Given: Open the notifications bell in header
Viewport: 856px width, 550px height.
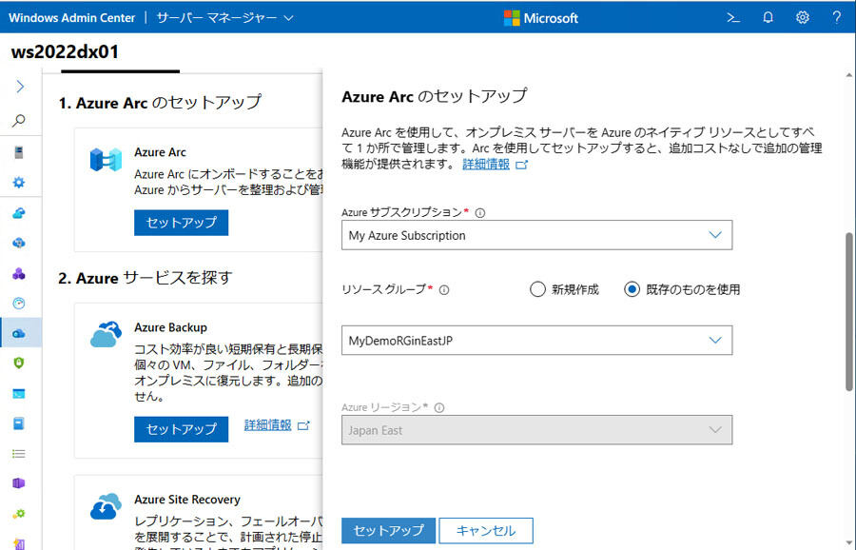Looking at the screenshot, I should pyautogui.click(x=768, y=17).
